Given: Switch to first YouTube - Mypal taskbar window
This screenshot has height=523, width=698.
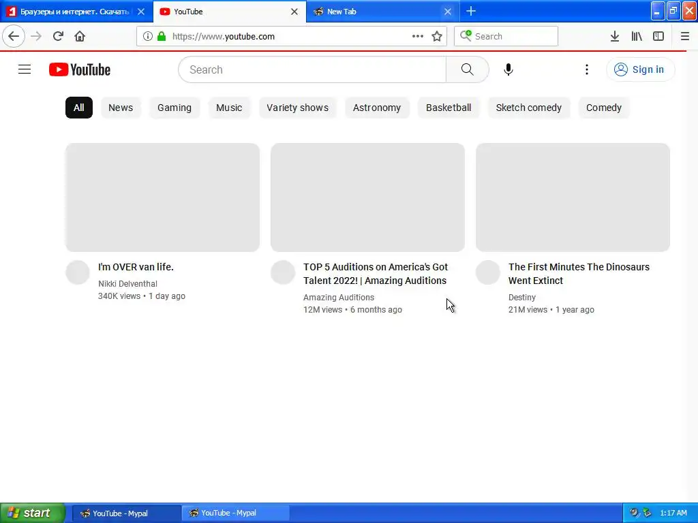Looking at the screenshot, I should 126,513.
